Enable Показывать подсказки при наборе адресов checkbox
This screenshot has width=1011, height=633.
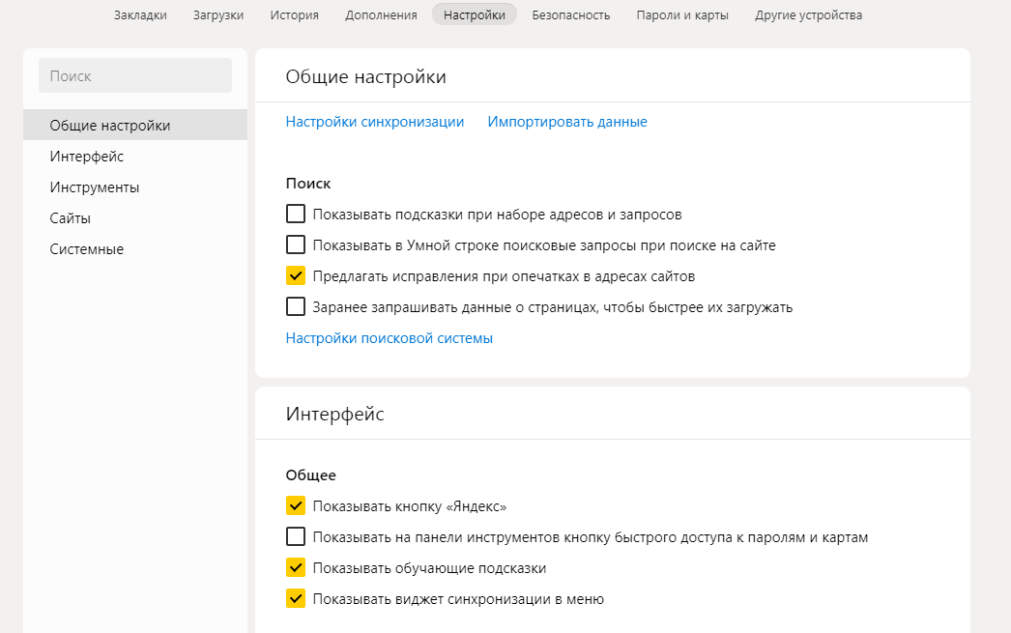tap(296, 215)
